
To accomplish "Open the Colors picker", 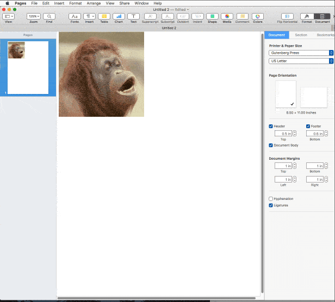I will [258, 16].
